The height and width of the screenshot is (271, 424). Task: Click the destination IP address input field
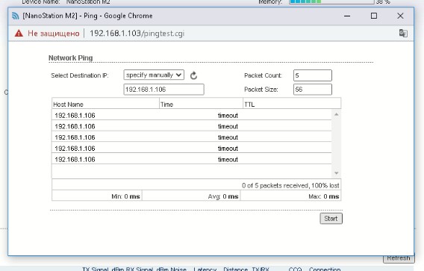(x=163, y=90)
